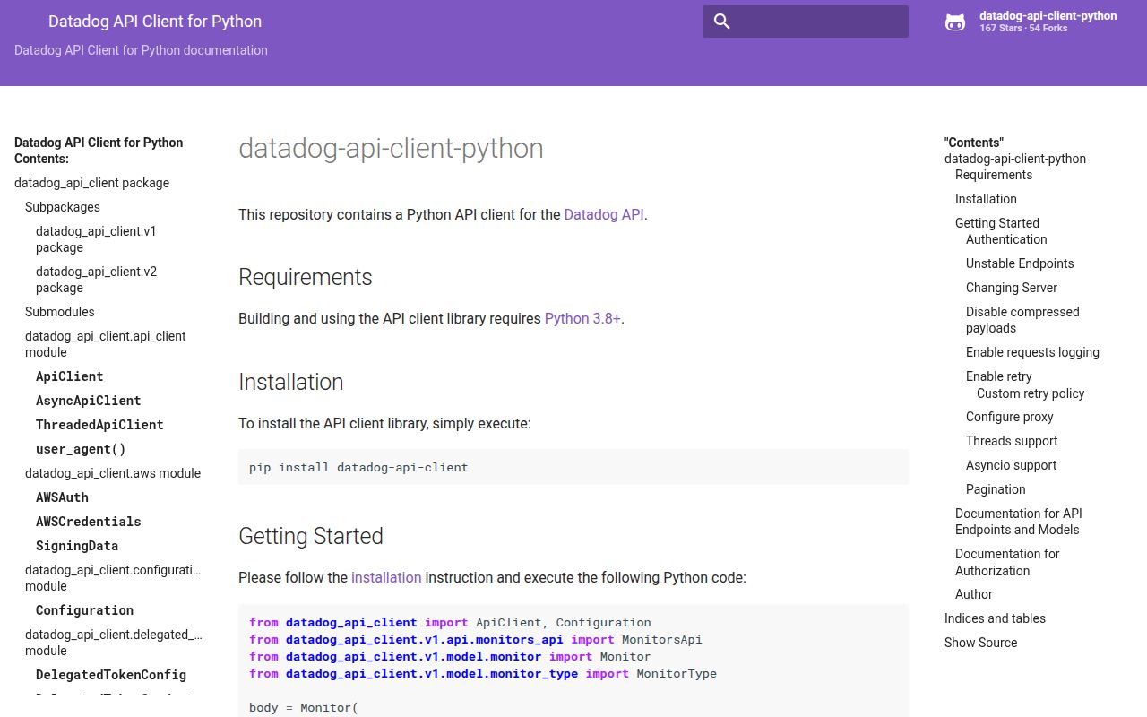
Task: Jump to Getting Started in Contents panel
Action: (x=997, y=223)
